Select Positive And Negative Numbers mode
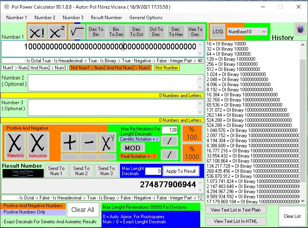 [33, 206]
